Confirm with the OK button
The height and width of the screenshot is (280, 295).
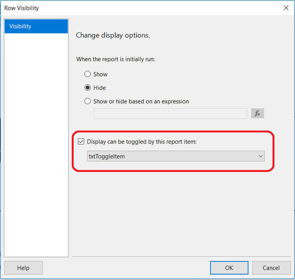point(229,268)
